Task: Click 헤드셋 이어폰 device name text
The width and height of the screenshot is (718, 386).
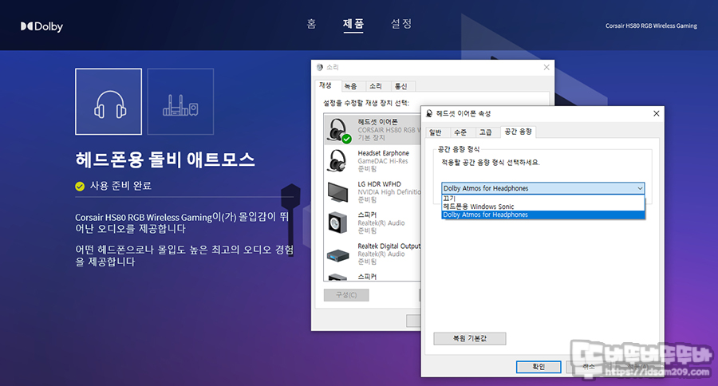Action: point(378,122)
